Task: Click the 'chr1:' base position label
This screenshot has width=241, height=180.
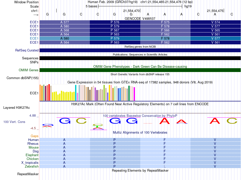Action: point(35,11)
